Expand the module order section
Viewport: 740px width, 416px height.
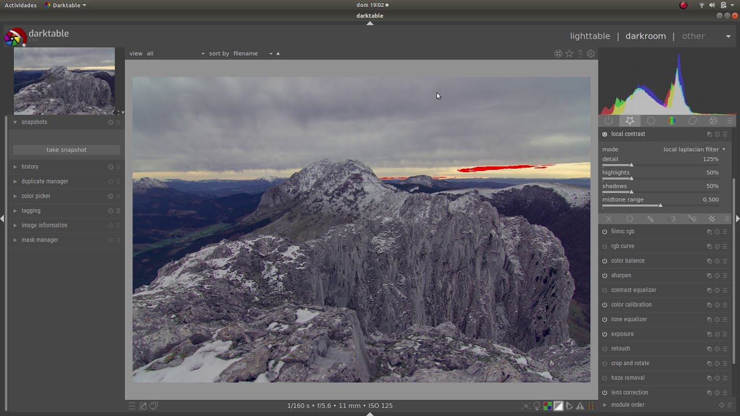pos(605,405)
